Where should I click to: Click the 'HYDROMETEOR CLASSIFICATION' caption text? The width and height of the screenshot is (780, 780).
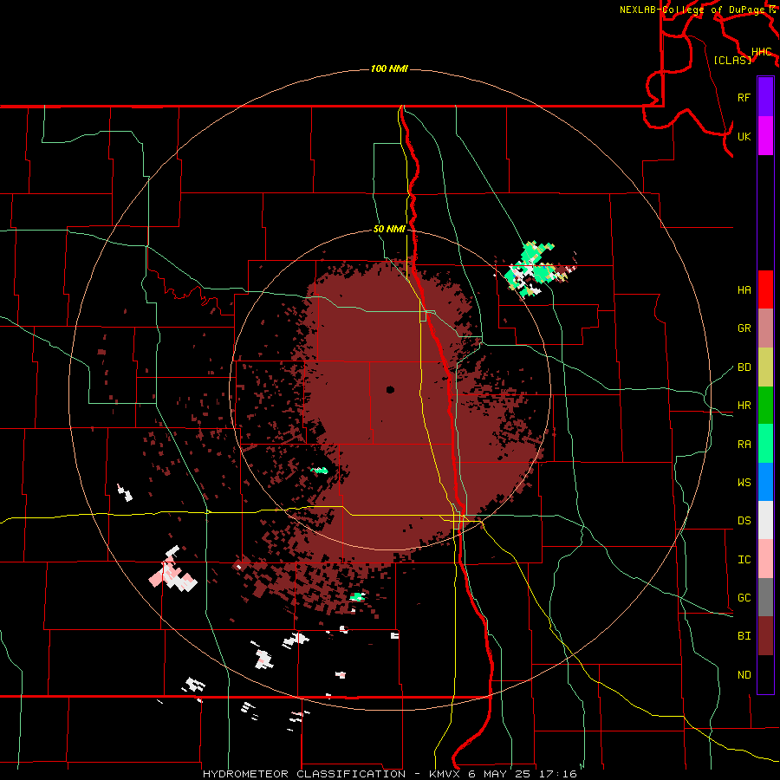[304, 774]
